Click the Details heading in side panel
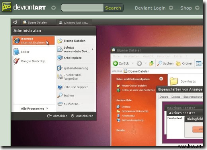 point(120,130)
